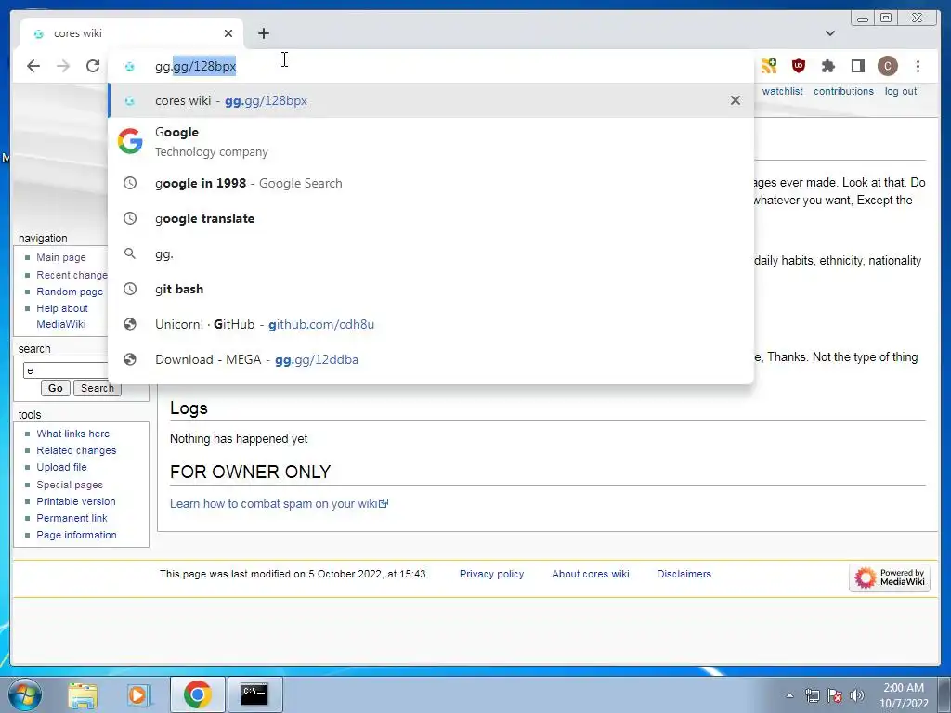951x713 pixels.
Task: Click the Google logo icon in suggestions
Action: (130, 141)
